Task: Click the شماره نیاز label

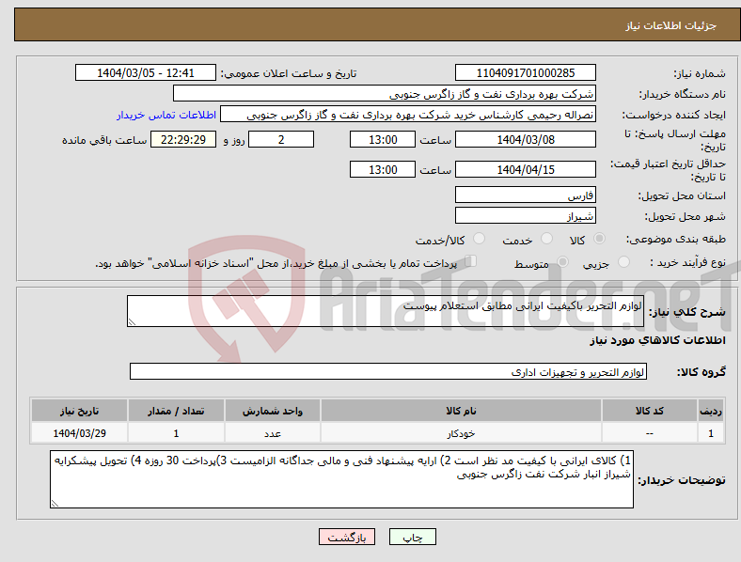Action: tap(700, 73)
